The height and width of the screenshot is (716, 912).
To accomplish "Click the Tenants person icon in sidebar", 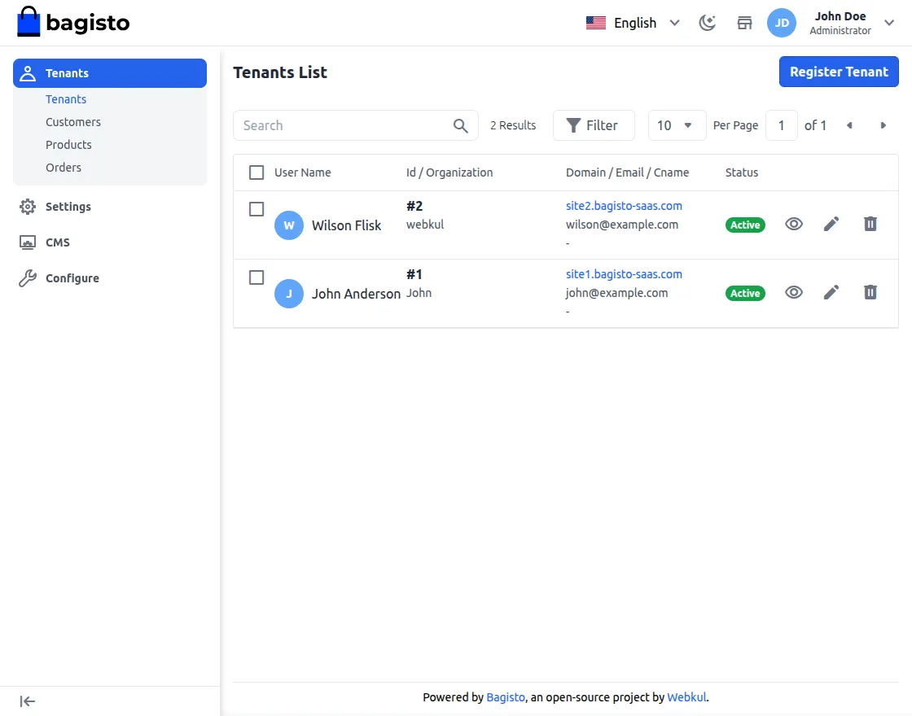I will point(28,73).
